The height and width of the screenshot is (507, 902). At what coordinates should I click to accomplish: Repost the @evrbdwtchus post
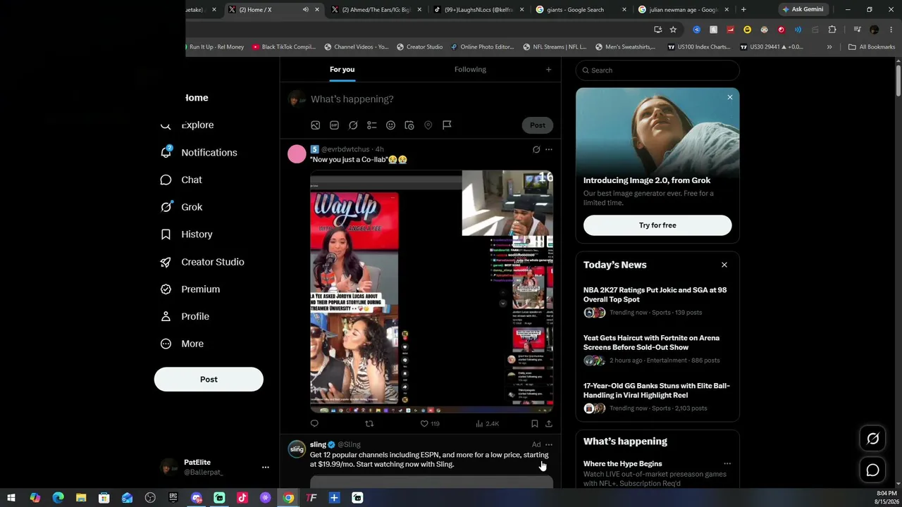pyautogui.click(x=369, y=424)
